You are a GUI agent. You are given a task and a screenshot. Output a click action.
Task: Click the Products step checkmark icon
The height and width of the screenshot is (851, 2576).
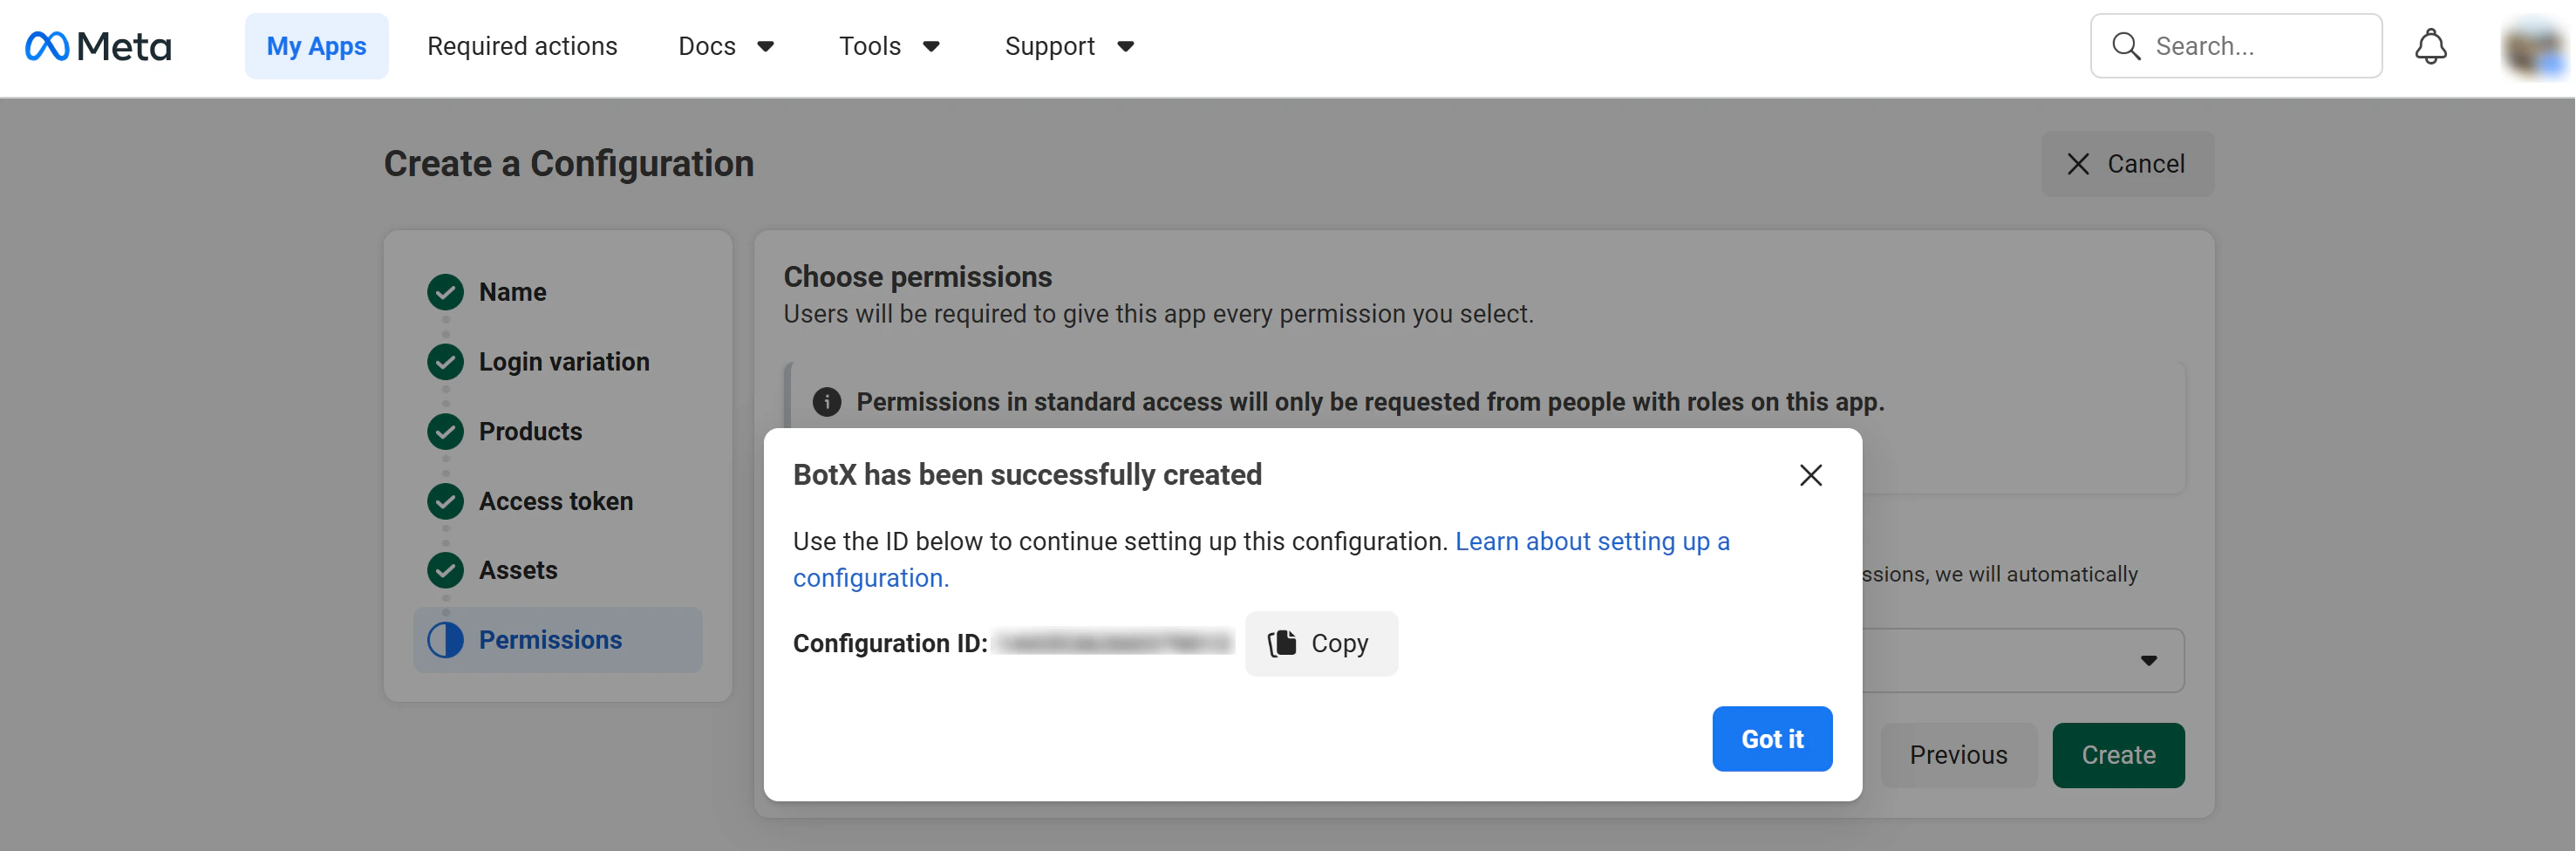click(445, 431)
